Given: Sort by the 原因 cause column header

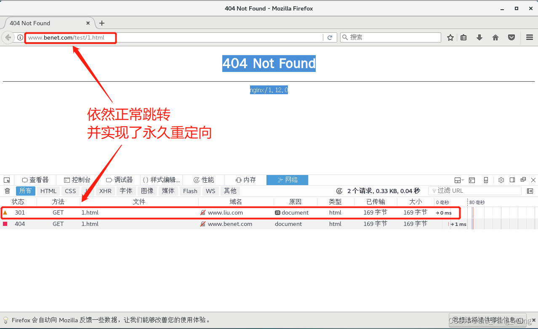Looking at the screenshot, I should pos(295,202).
